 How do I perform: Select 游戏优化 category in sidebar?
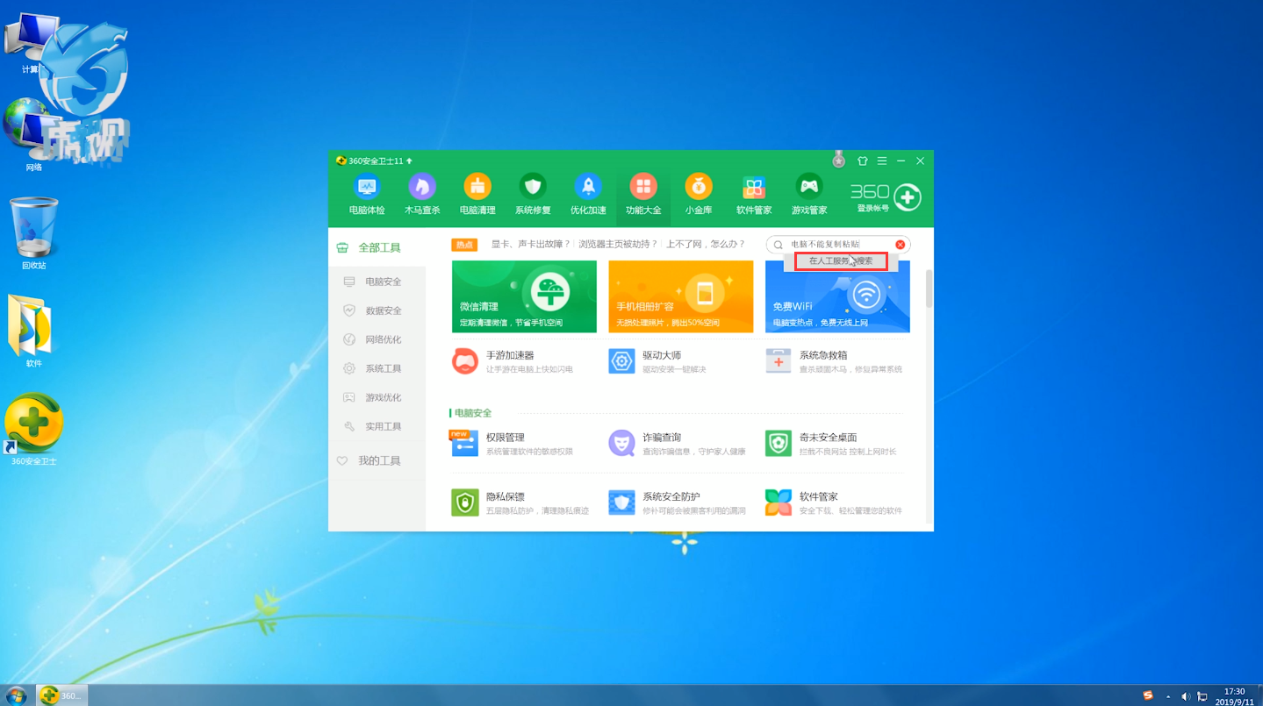click(x=373, y=397)
